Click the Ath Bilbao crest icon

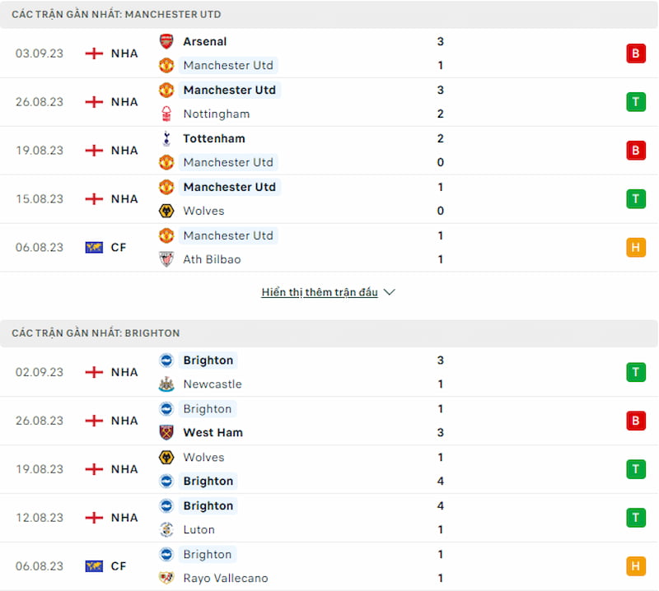(x=166, y=259)
